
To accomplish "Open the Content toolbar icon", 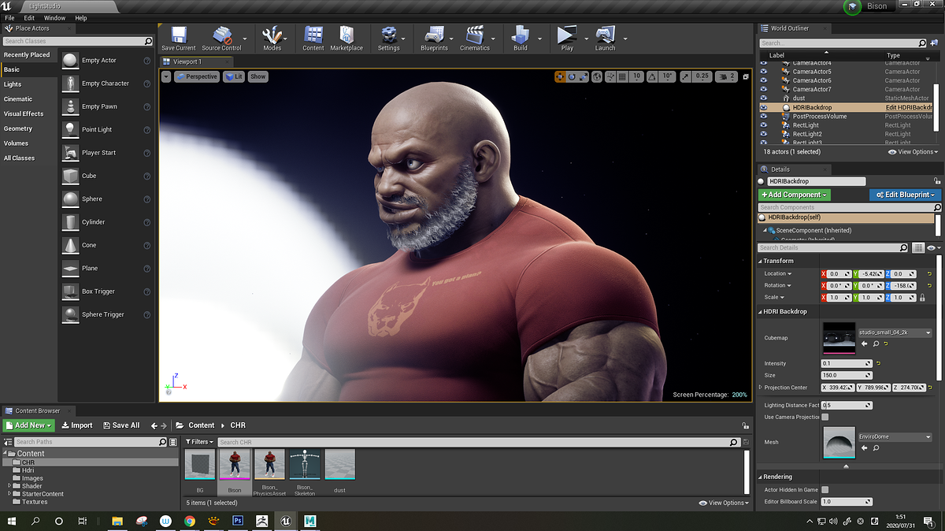I will point(313,35).
